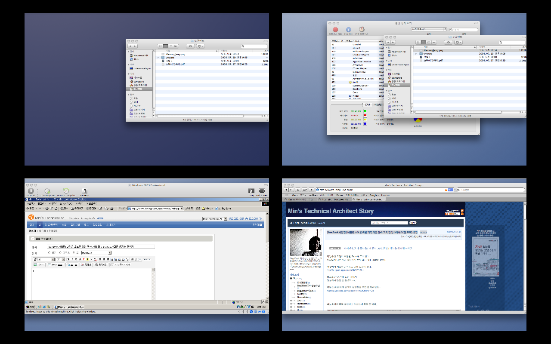The width and height of the screenshot is (551, 344).
Task: Select Memoryjjang.png in lone Finder window
Action: (x=174, y=55)
